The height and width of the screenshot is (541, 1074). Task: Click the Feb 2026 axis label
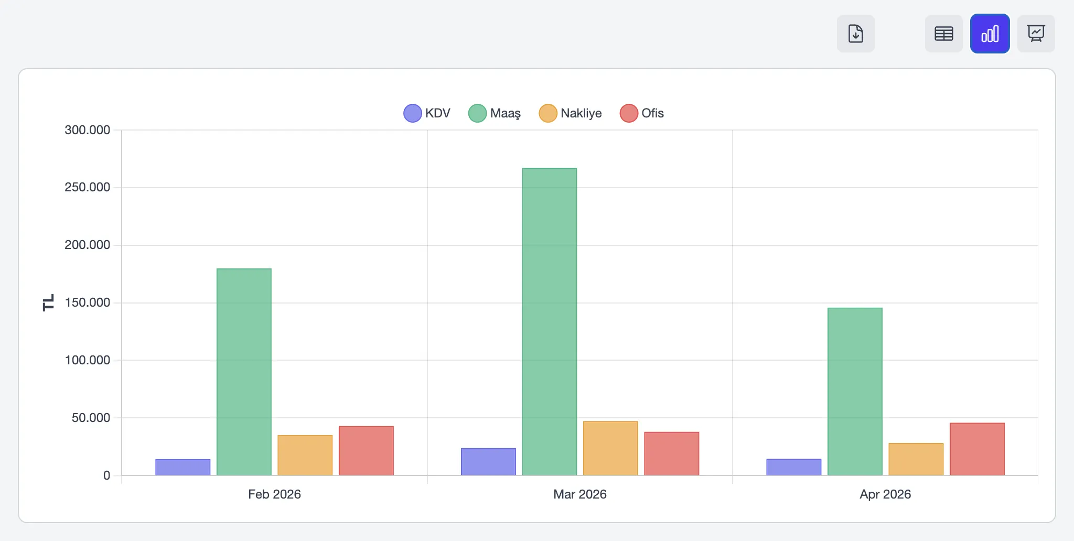coord(274,494)
